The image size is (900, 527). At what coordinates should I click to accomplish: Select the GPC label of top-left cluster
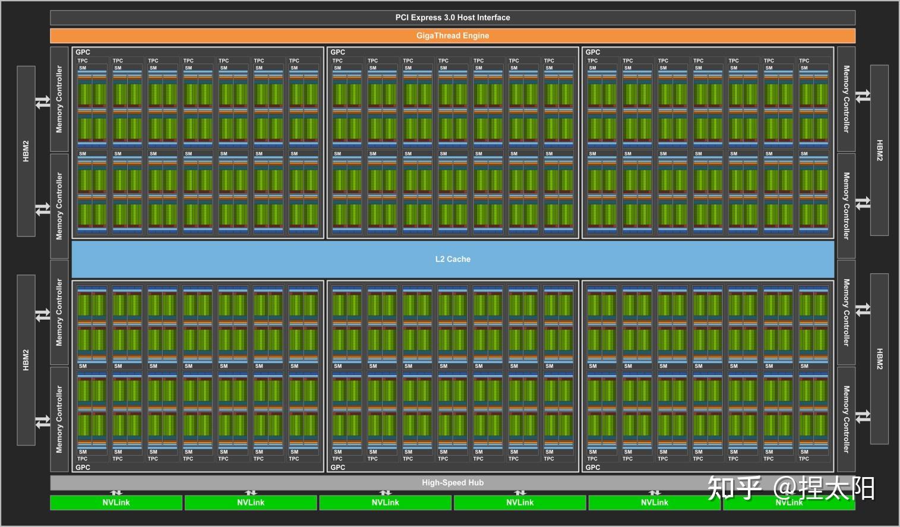click(x=83, y=52)
